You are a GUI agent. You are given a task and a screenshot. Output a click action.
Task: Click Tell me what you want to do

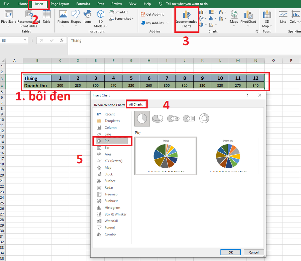(x=187, y=4)
